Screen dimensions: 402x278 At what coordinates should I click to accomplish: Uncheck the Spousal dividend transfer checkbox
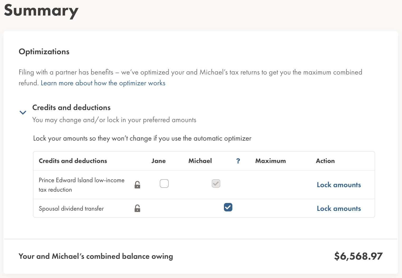pyautogui.click(x=228, y=207)
